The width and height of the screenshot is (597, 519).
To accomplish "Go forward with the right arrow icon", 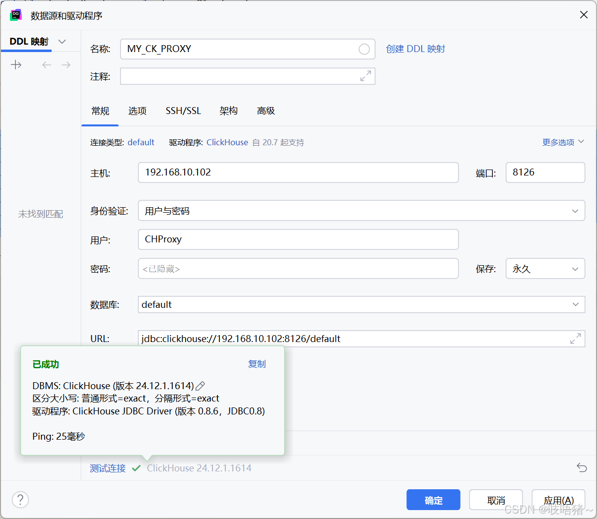I will click(66, 65).
